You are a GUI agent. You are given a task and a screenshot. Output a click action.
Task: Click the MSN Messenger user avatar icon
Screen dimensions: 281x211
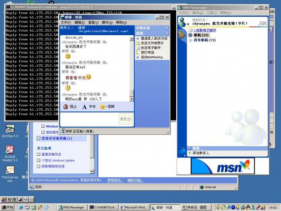click(x=182, y=22)
